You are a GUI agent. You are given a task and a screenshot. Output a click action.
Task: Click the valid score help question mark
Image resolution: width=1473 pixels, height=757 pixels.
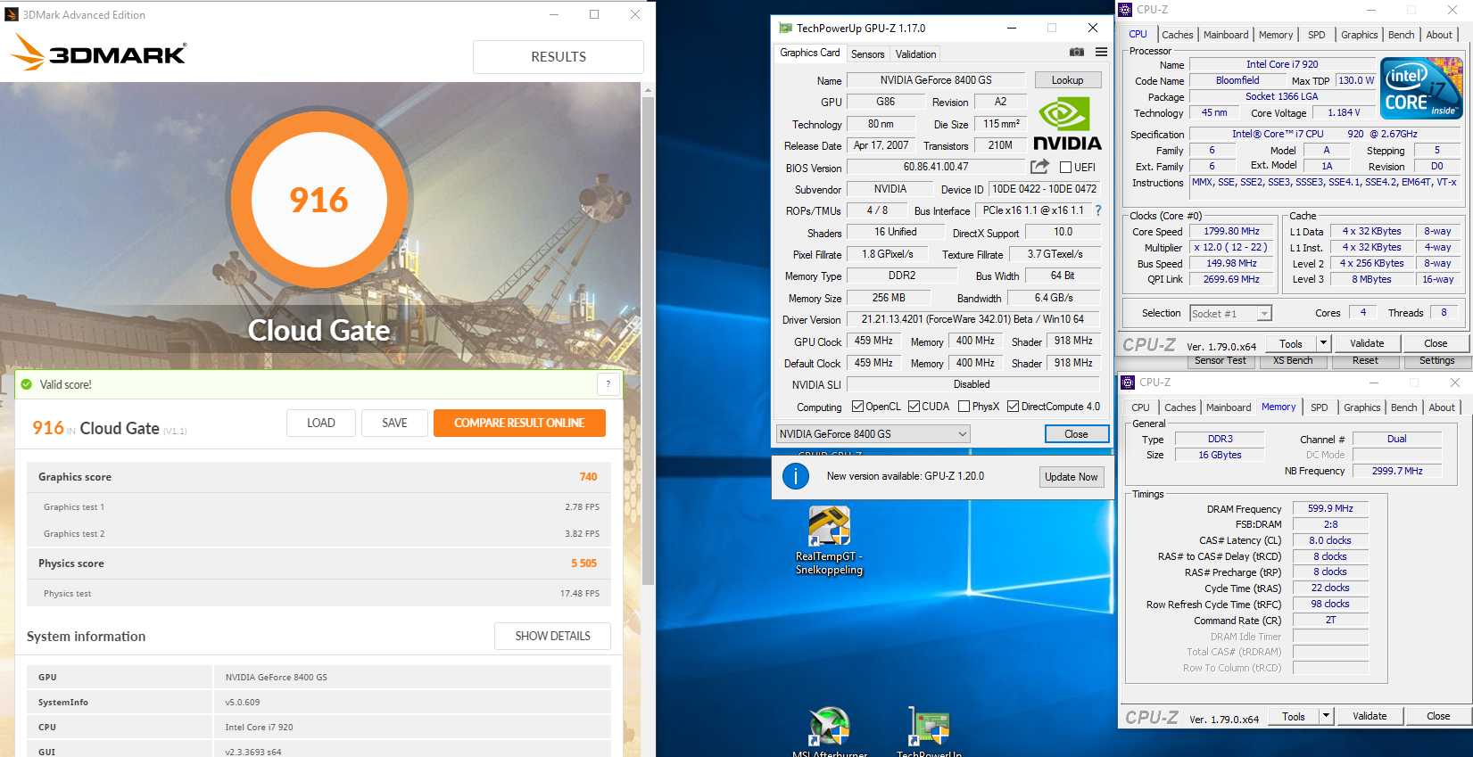click(608, 384)
